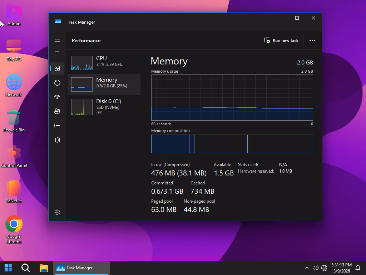Click the Memory usage graph
Viewport: 366px width, 275px height.
pyautogui.click(x=232, y=97)
